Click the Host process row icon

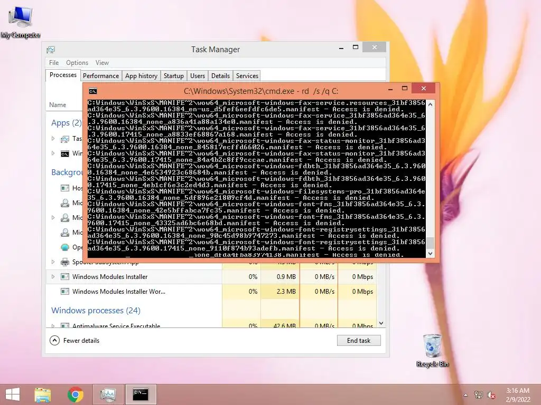[65, 188]
